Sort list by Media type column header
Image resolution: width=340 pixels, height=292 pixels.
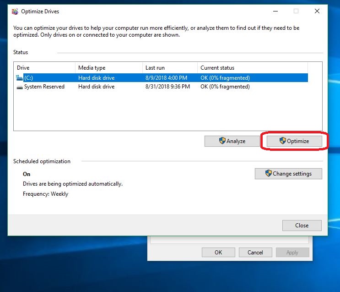click(x=108, y=68)
